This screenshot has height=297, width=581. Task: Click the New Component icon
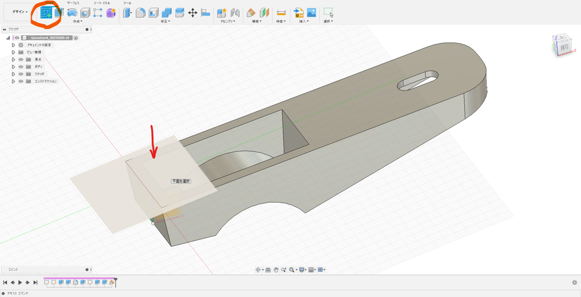pyautogui.click(x=222, y=13)
